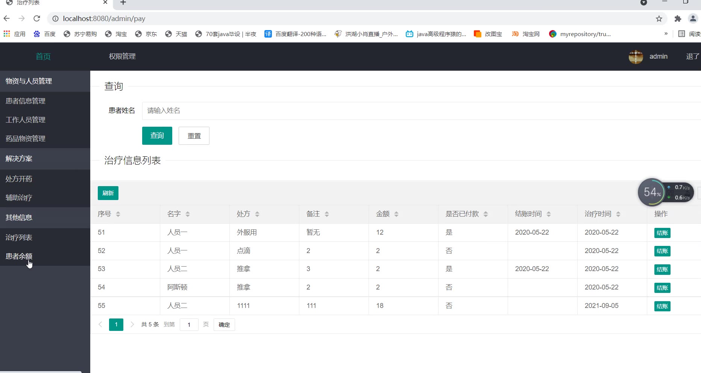This screenshot has height=373, width=701.
Task: Reload the page with the refresh icon
Action: [36, 18]
